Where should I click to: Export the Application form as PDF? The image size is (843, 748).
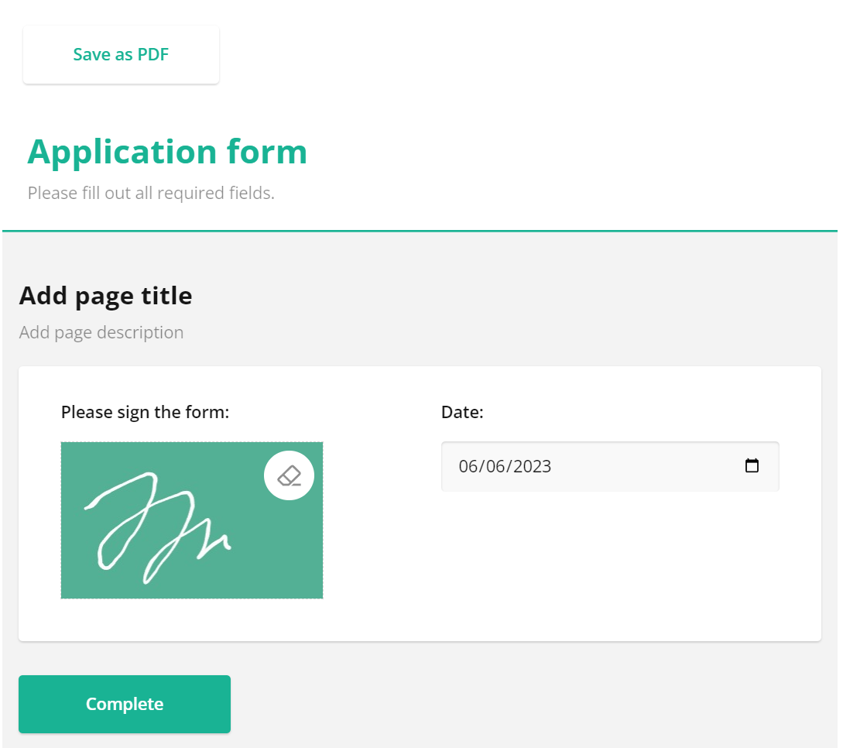(121, 54)
